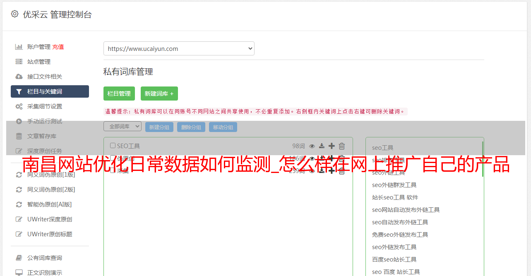Tick the SEO工具 checkbox

(113, 146)
